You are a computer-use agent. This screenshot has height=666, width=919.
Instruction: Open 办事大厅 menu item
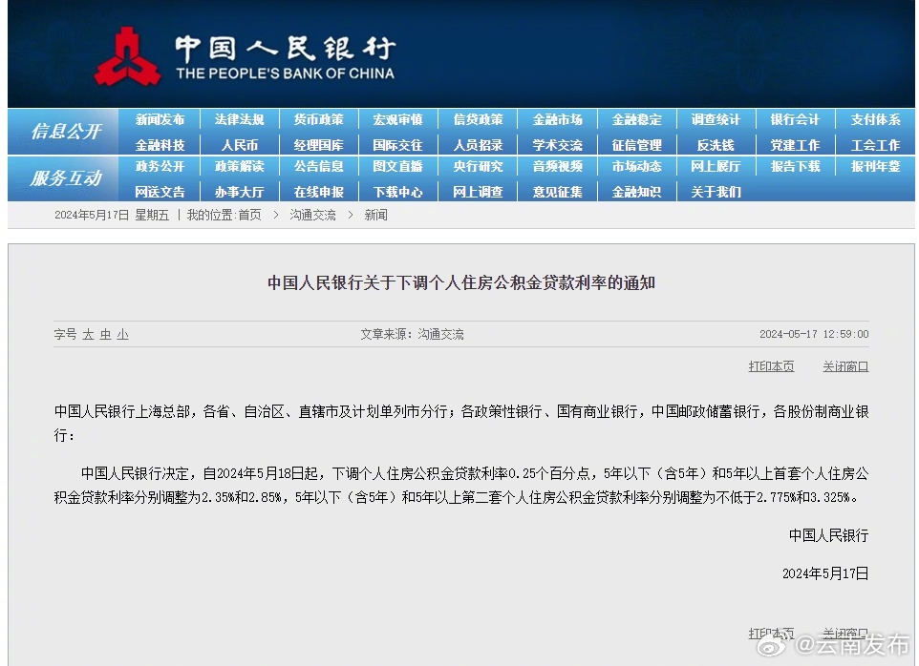pyautogui.click(x=239, y=192)
